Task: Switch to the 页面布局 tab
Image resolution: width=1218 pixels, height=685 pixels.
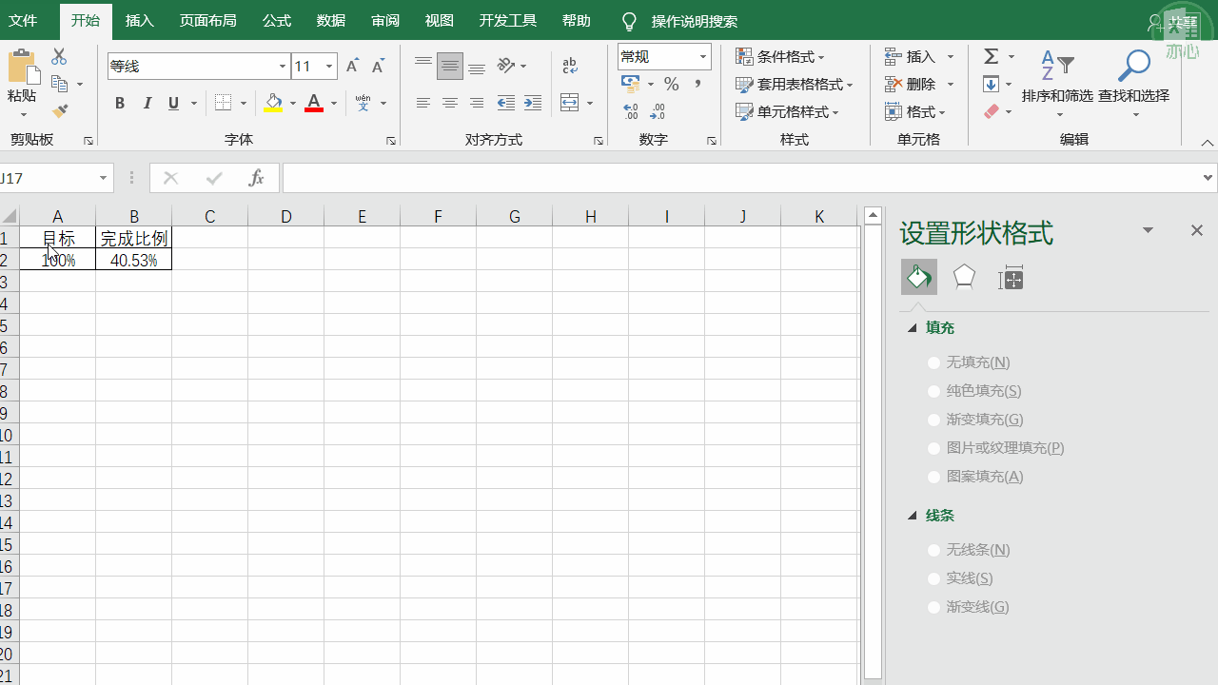Action: (x=208, y=20)
